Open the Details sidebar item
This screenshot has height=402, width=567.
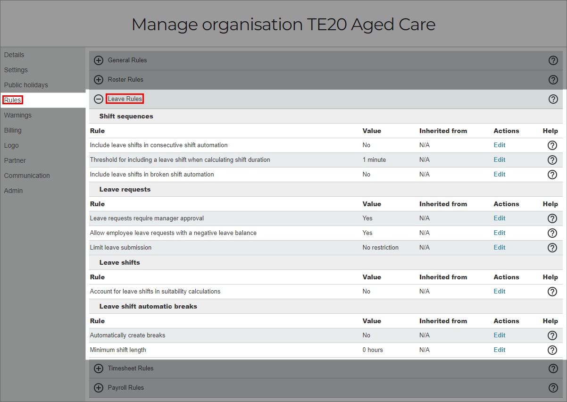(x=14, y=55)
